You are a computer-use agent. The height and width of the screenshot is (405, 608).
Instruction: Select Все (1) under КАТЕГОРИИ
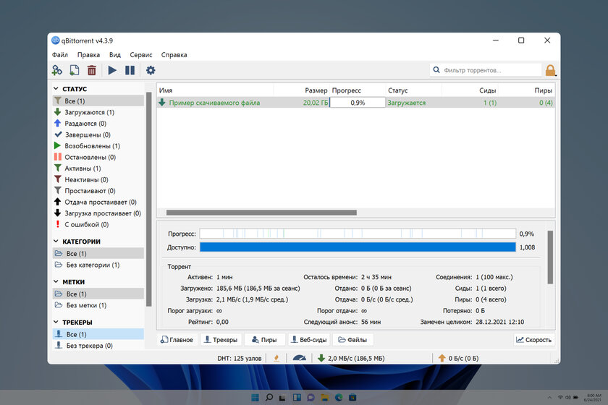click(98, 253)
